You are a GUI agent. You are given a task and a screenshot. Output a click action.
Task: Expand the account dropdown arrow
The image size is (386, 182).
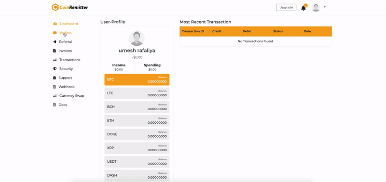click(x=325, y=7)
